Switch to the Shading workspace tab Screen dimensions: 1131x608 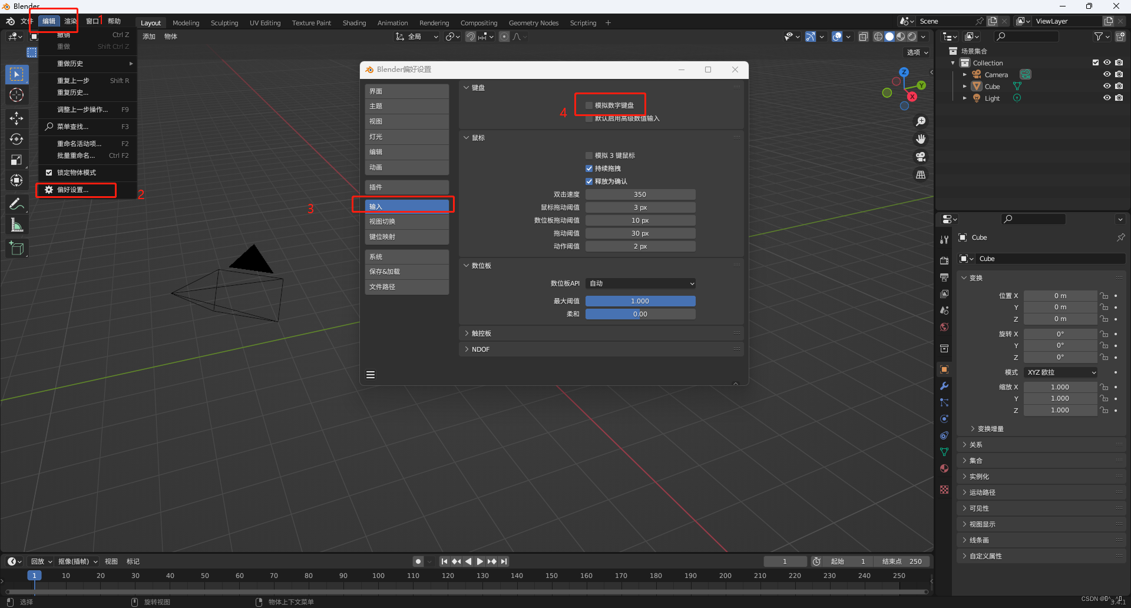(354, 22)
